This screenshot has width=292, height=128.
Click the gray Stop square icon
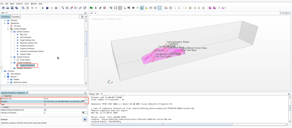coord(56,8)
